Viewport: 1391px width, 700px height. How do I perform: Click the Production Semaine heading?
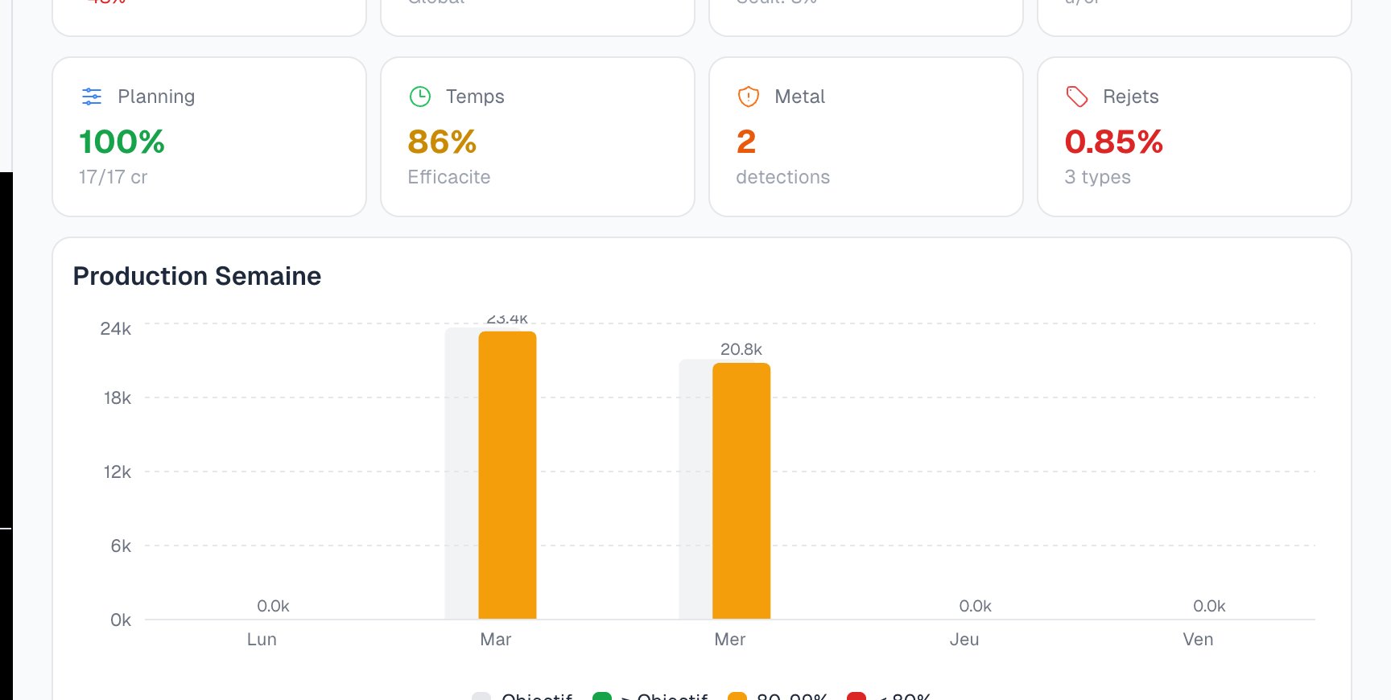click(197, 276)
